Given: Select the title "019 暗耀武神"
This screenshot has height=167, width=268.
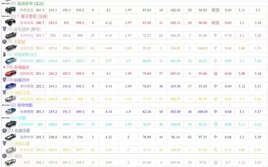Looking at the screenshot, I should point(18,80).
